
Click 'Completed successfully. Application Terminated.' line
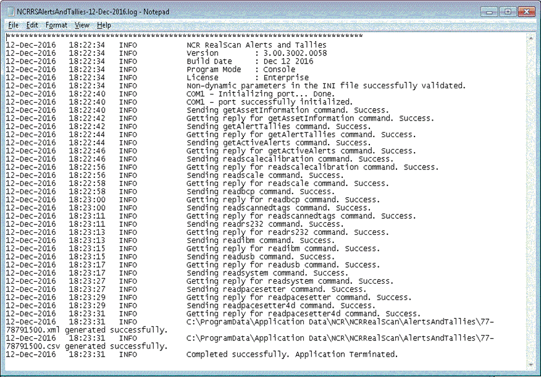(x=292, y=355)
